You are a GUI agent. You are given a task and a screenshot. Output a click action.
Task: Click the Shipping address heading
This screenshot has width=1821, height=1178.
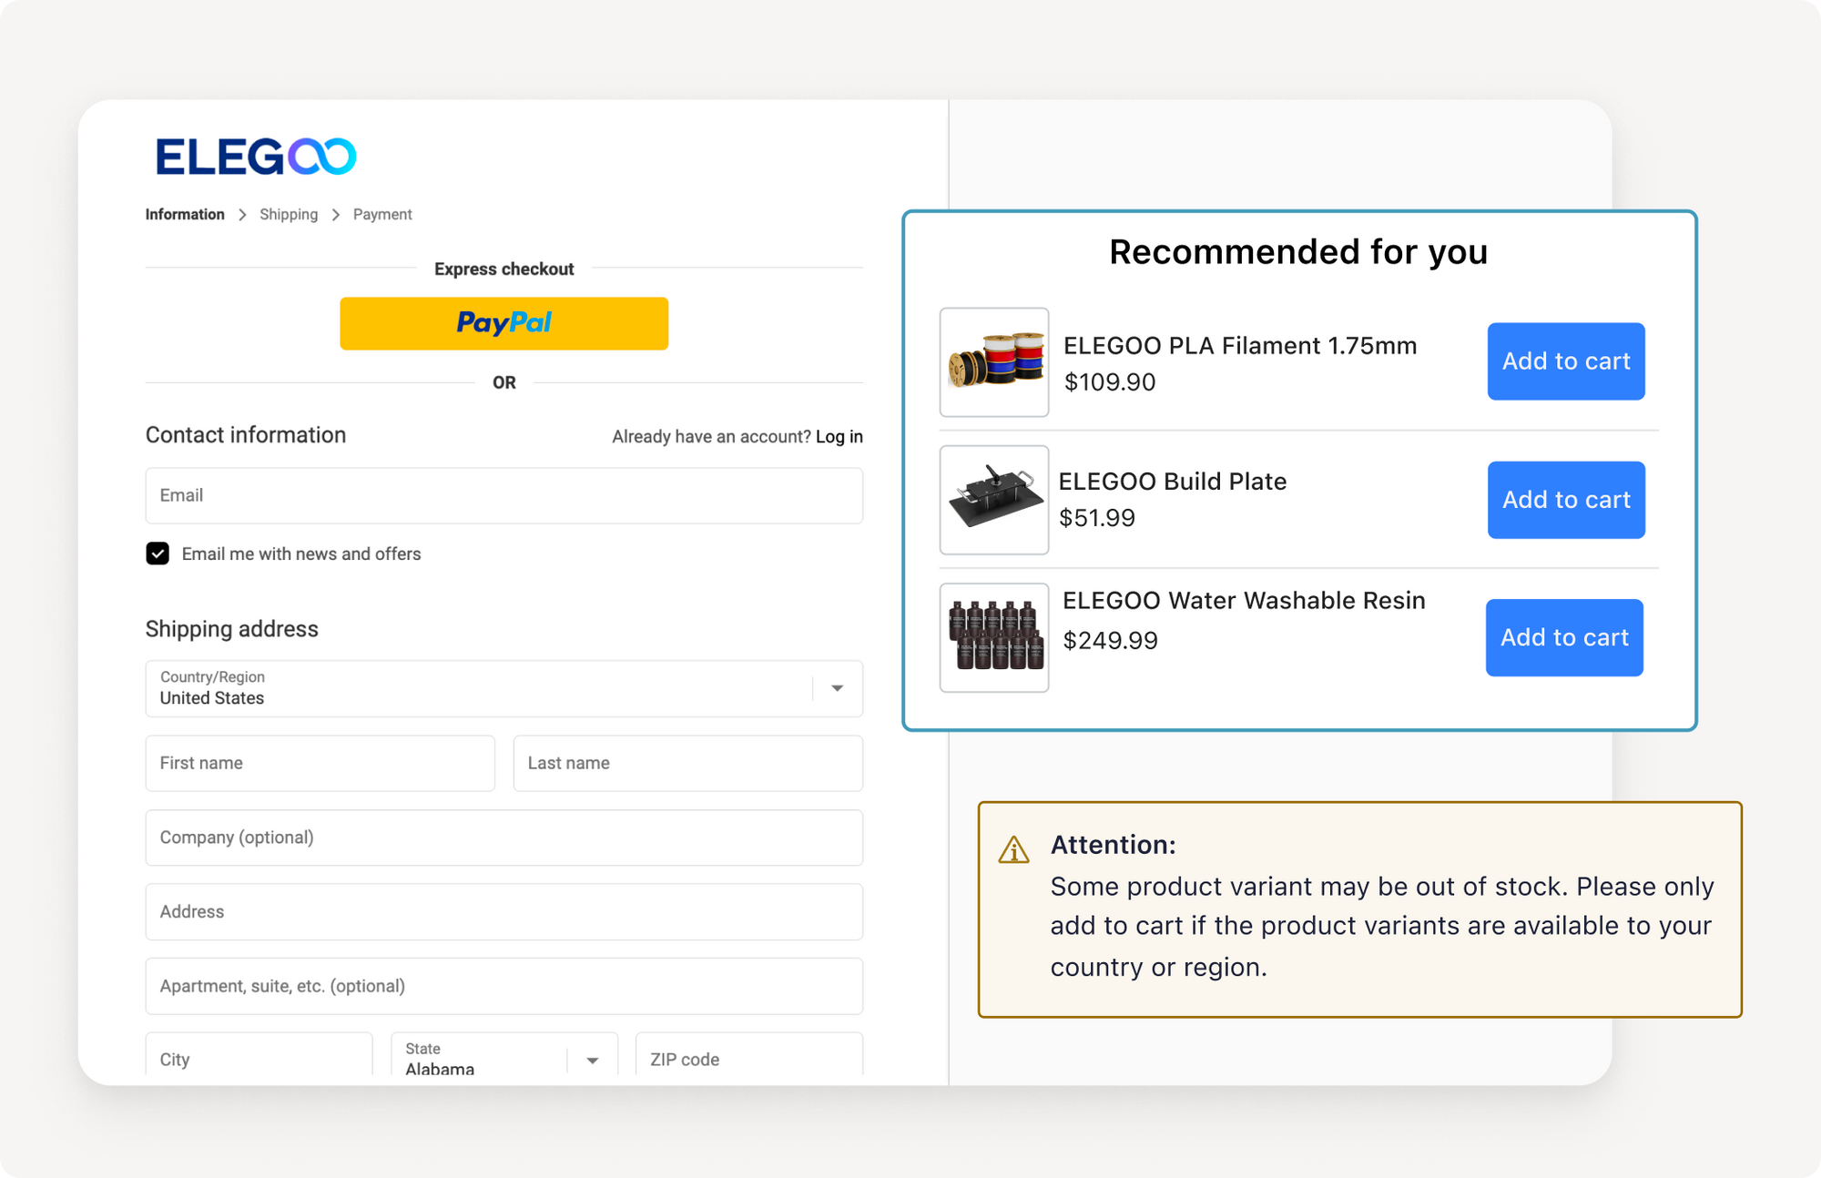pos(232,629)
